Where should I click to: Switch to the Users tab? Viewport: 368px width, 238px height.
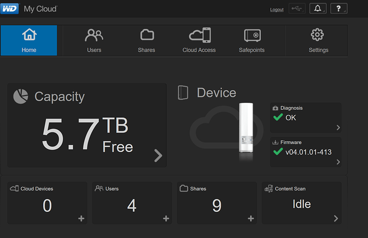point(94,41)
